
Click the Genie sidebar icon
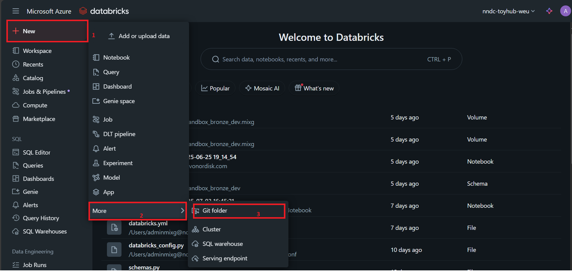[16, 191]
